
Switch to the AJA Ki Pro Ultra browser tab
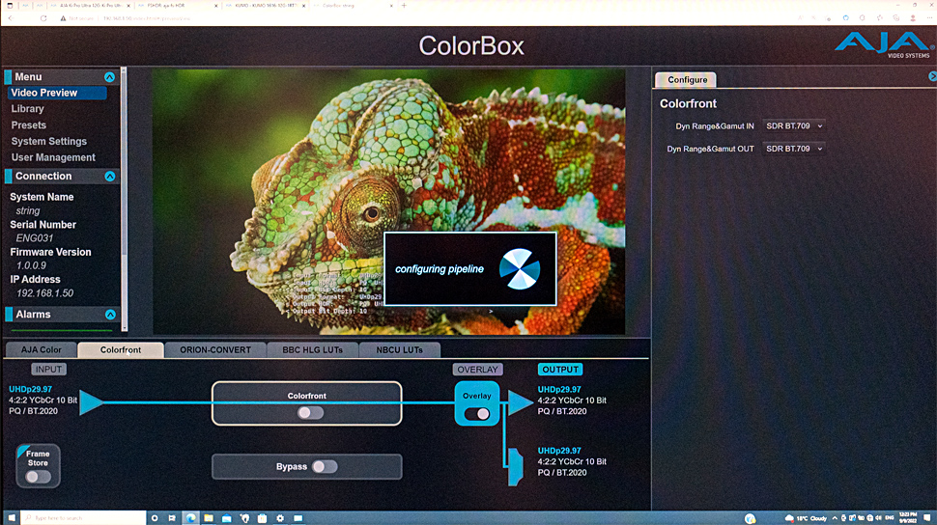coord(90,6)
